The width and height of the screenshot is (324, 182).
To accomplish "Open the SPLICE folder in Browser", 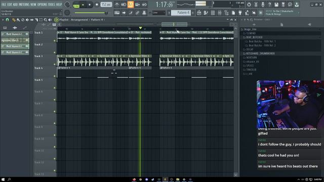I will pyautogui.click(x=248, y=66).
